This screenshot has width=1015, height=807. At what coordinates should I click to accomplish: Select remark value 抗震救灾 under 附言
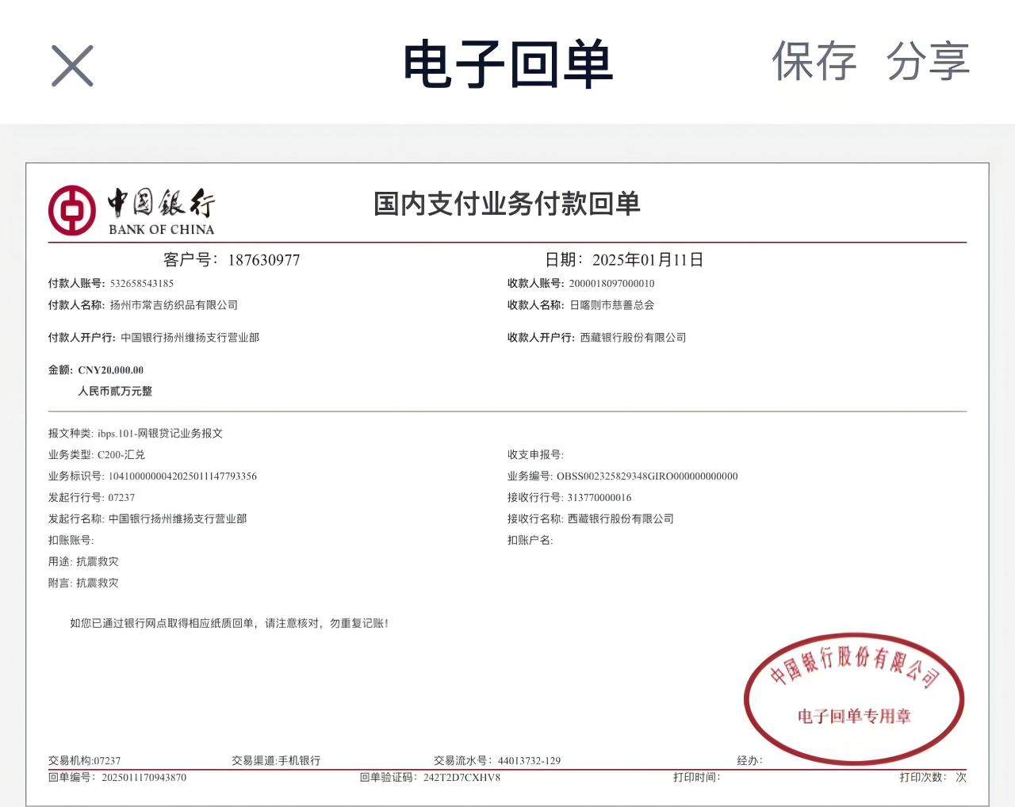click(98, 583)
